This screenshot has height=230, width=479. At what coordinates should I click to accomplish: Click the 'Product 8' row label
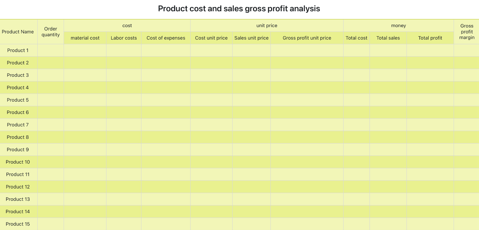[x=18, y=137]
